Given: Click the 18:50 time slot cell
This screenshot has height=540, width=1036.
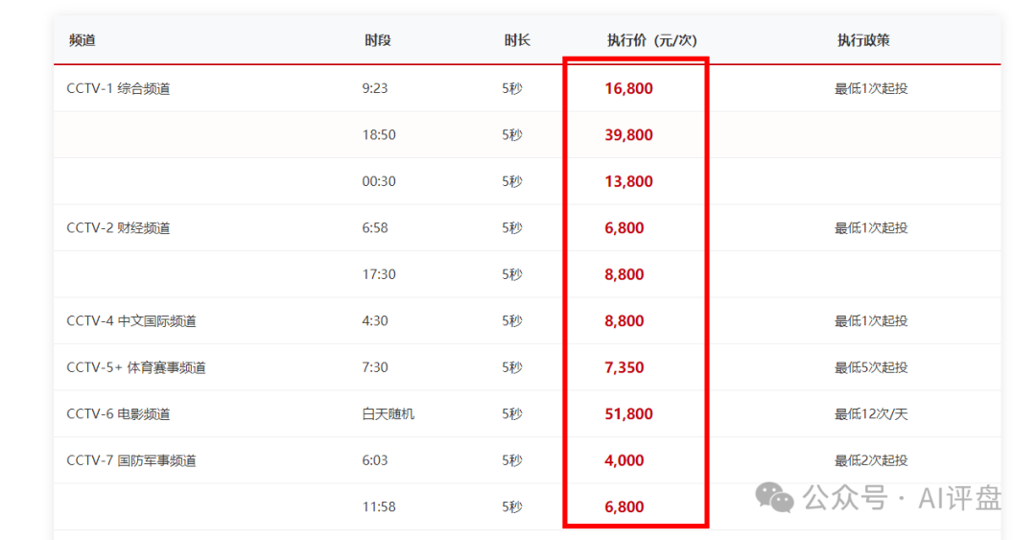Looking at the screenshot, I should tap(379, 135).
